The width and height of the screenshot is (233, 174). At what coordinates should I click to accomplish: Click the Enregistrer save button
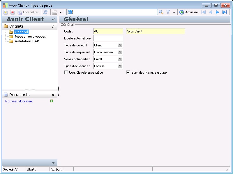coord(28,12)
